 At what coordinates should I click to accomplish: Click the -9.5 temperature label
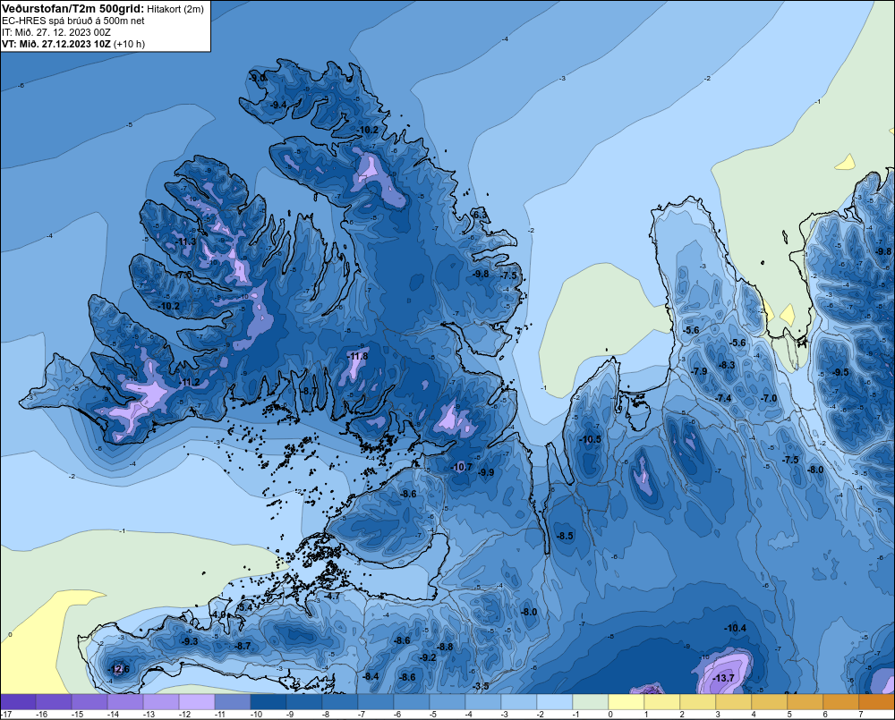pyautogui.click(x=840, y=372)
